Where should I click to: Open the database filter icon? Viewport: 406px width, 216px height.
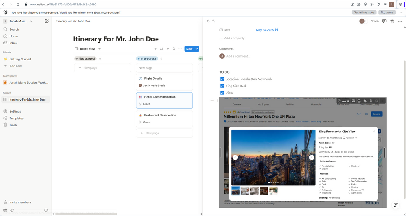click(x=156, y=49)
